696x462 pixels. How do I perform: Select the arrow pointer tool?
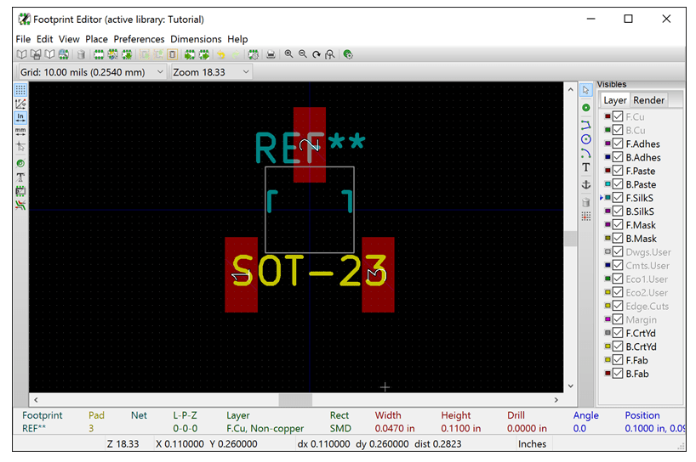click(586, 90)
